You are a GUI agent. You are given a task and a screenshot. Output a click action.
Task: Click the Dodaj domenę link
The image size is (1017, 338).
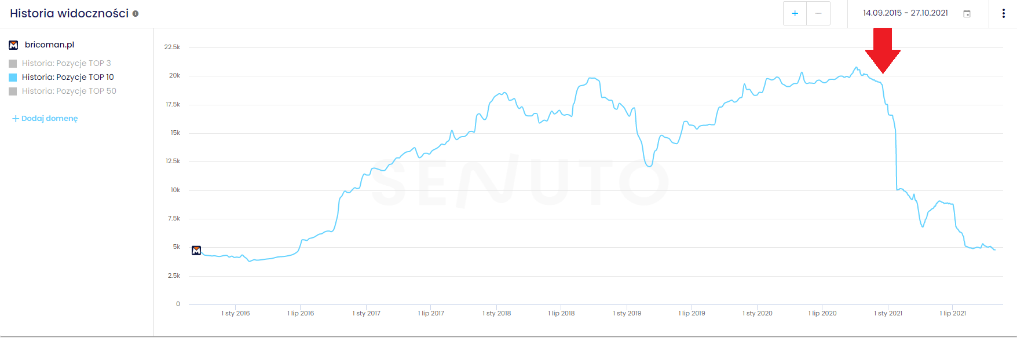click(49, 119)
